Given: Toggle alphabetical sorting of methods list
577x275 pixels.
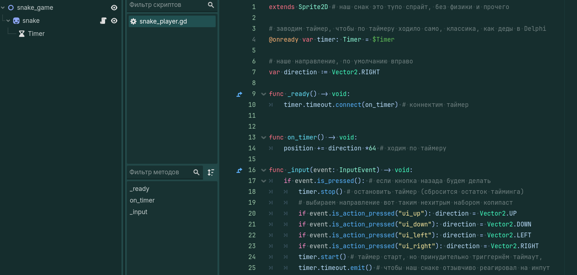Looking at the screenshot, I should pyautogui.click(x=211, y=172).
